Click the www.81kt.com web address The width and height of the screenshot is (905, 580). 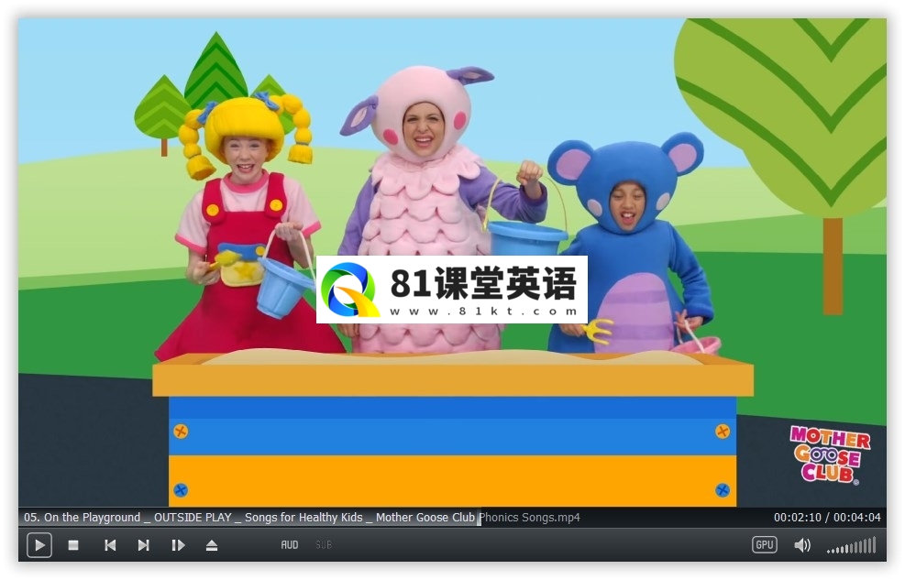(x=483, y=312)
